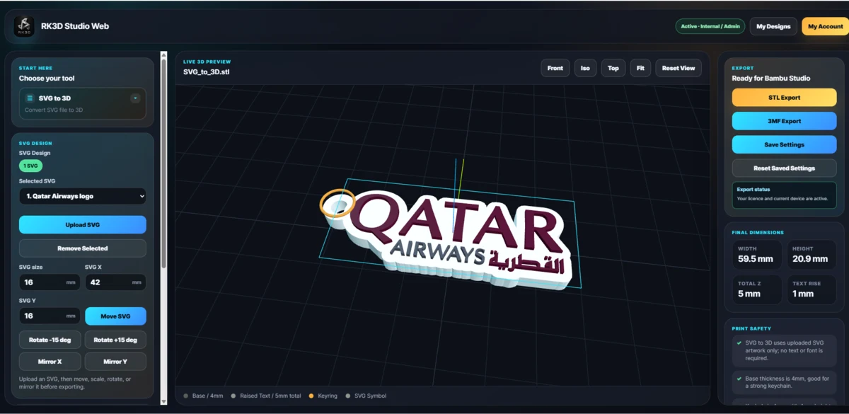
Task: Click the Active Internal / Admin status badge
Action: click(x=710, y=26)
